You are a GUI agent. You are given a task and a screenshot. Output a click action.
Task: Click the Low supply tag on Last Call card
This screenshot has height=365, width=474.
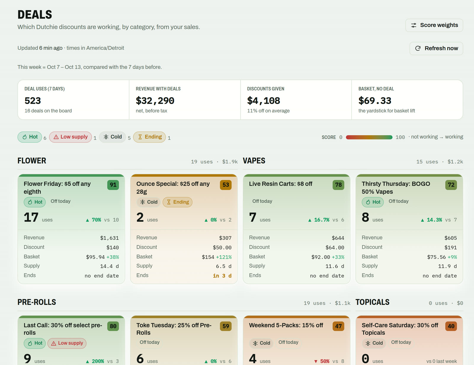(x=67, y=343)
